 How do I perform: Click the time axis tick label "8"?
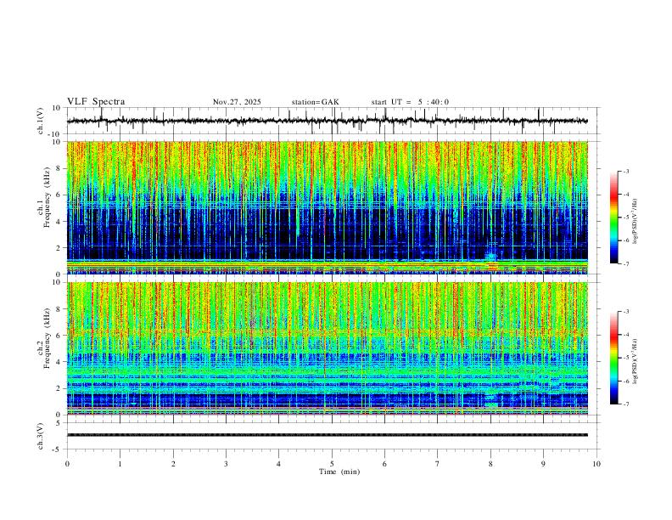(x=490, y=464)
